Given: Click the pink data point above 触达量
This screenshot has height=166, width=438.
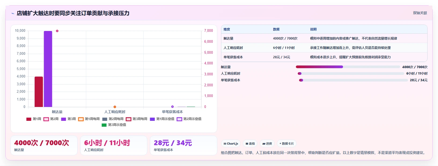Looking at the screenshot, I should click(x=57, y=31).
